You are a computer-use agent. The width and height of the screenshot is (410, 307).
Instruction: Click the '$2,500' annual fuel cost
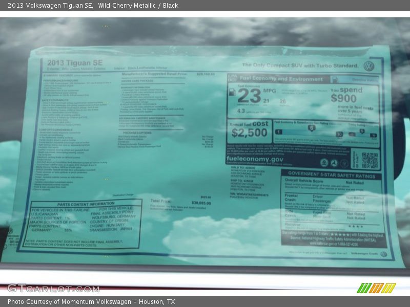[249, 133]
